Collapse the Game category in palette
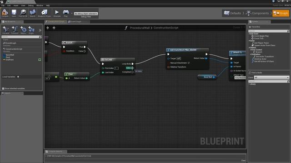This screenshot has width=291, height=163. [x=249, y=41]
